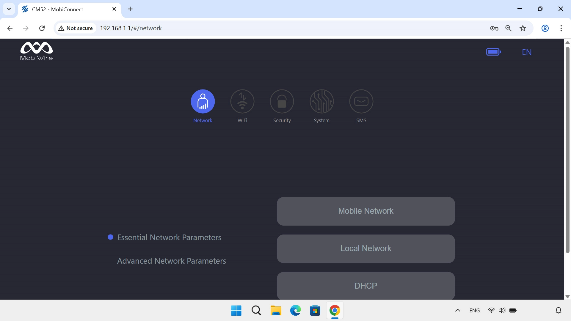Adjust volume from the system tray
The height and width of the screenshot is (321, 571).
click(x=502, y=310)
